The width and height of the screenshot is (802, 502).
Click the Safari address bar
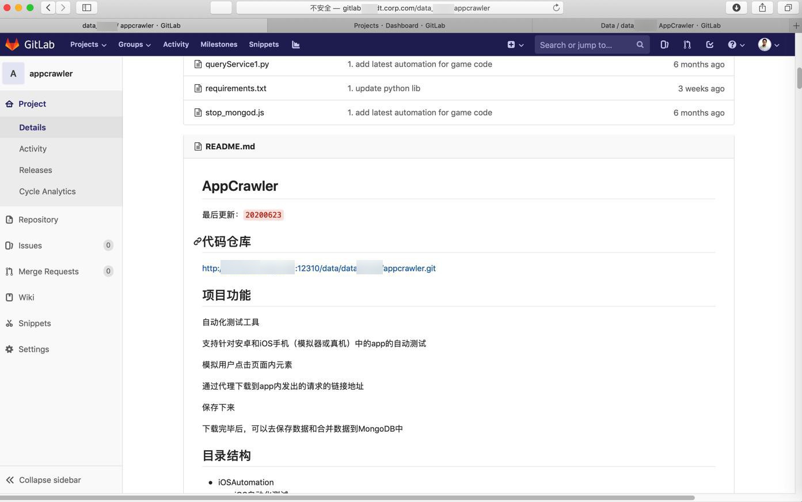point(400,7)
